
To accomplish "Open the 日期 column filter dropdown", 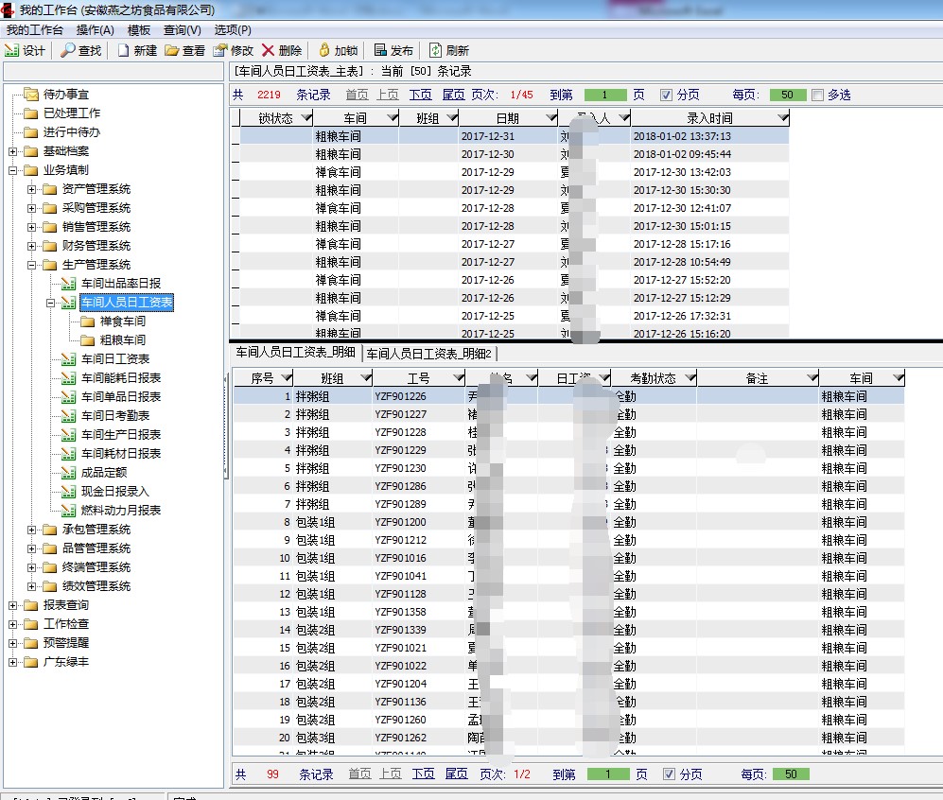I will (550, 118).
